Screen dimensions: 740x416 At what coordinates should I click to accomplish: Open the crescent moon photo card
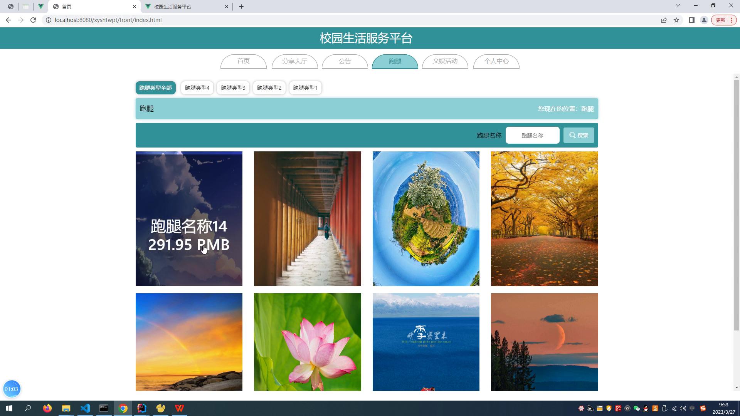pyautogui.click(x=545, y=342)
